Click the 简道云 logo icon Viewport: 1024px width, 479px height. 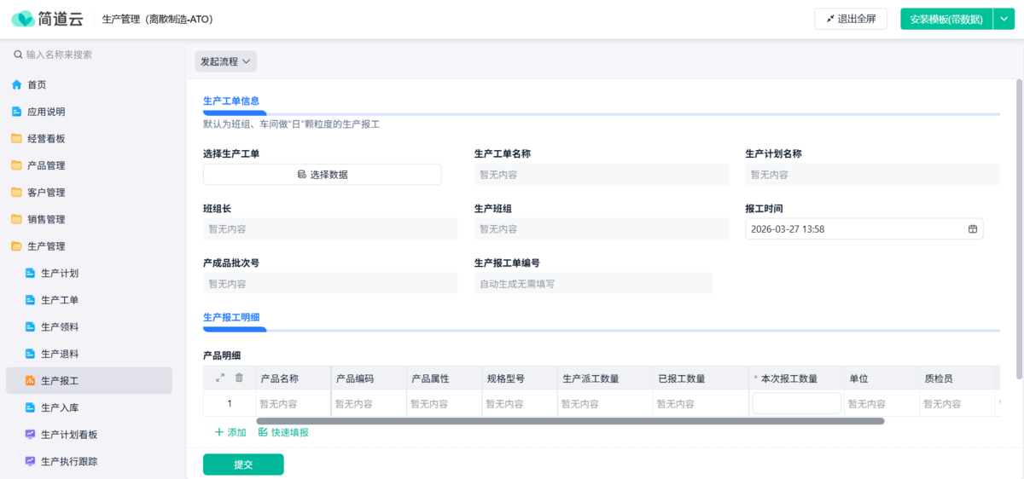23,19
